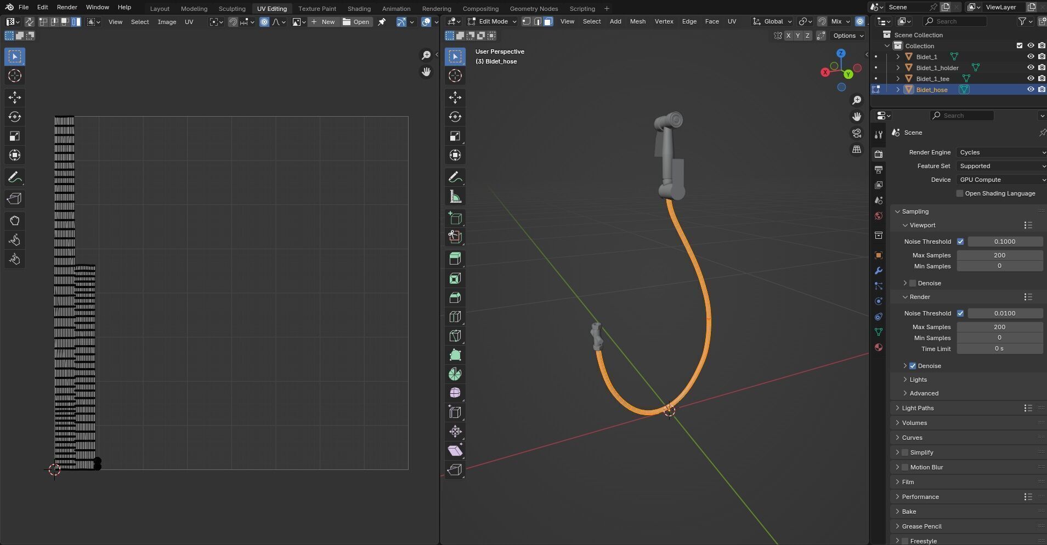Open the Material properties tab
The width and height of the screenshot is (1047, 545).
coord(879,347)
